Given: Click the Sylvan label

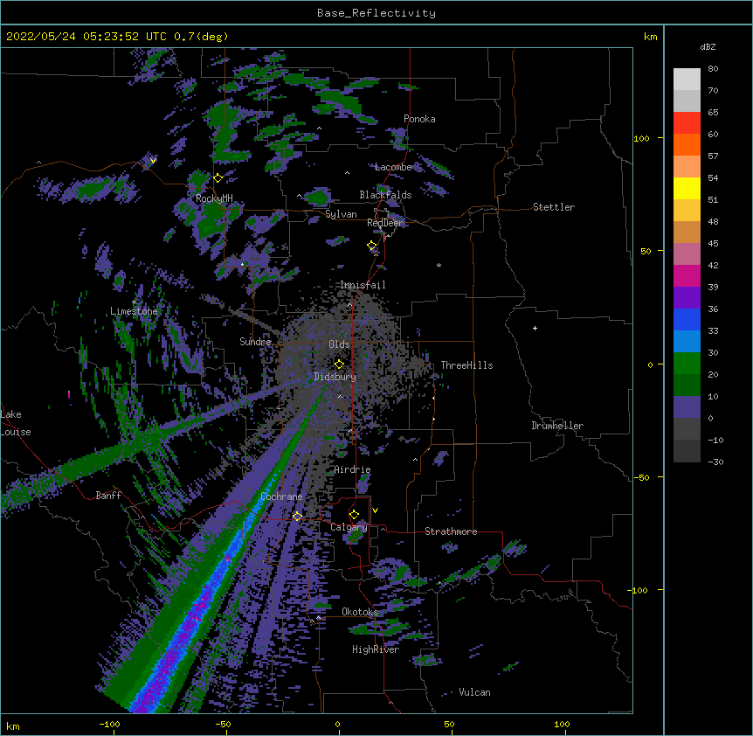Looking at the screenshot, I should (341, 214).
